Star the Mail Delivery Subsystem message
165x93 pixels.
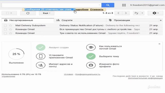coord(11,26)
